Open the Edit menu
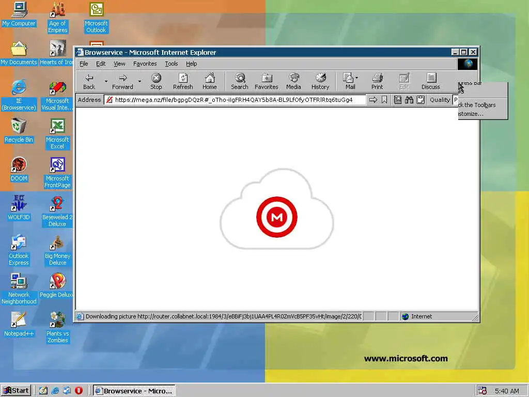The image size is (529, 397). [101, 64]
